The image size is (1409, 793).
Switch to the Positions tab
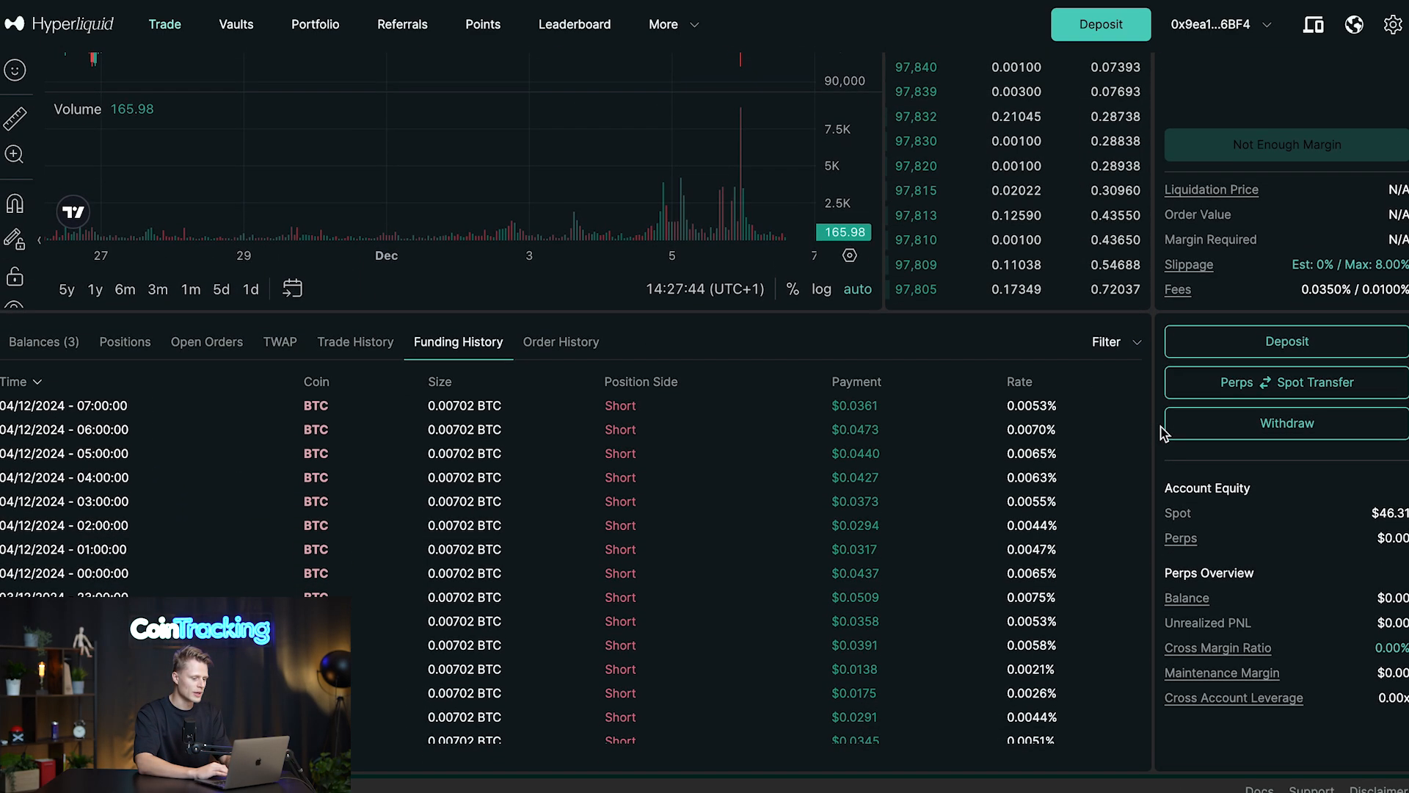(x=125, y=342)
